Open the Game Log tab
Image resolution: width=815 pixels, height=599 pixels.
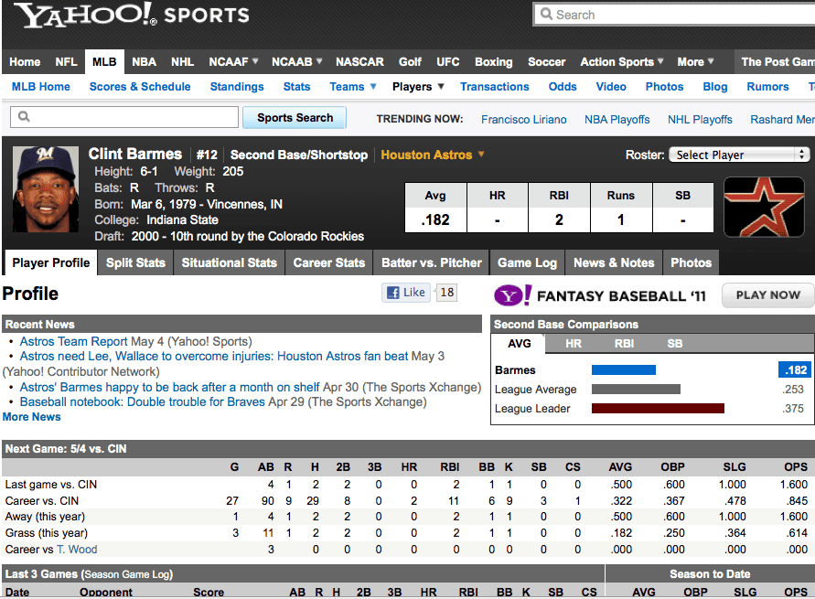click(x=527, y=262)
